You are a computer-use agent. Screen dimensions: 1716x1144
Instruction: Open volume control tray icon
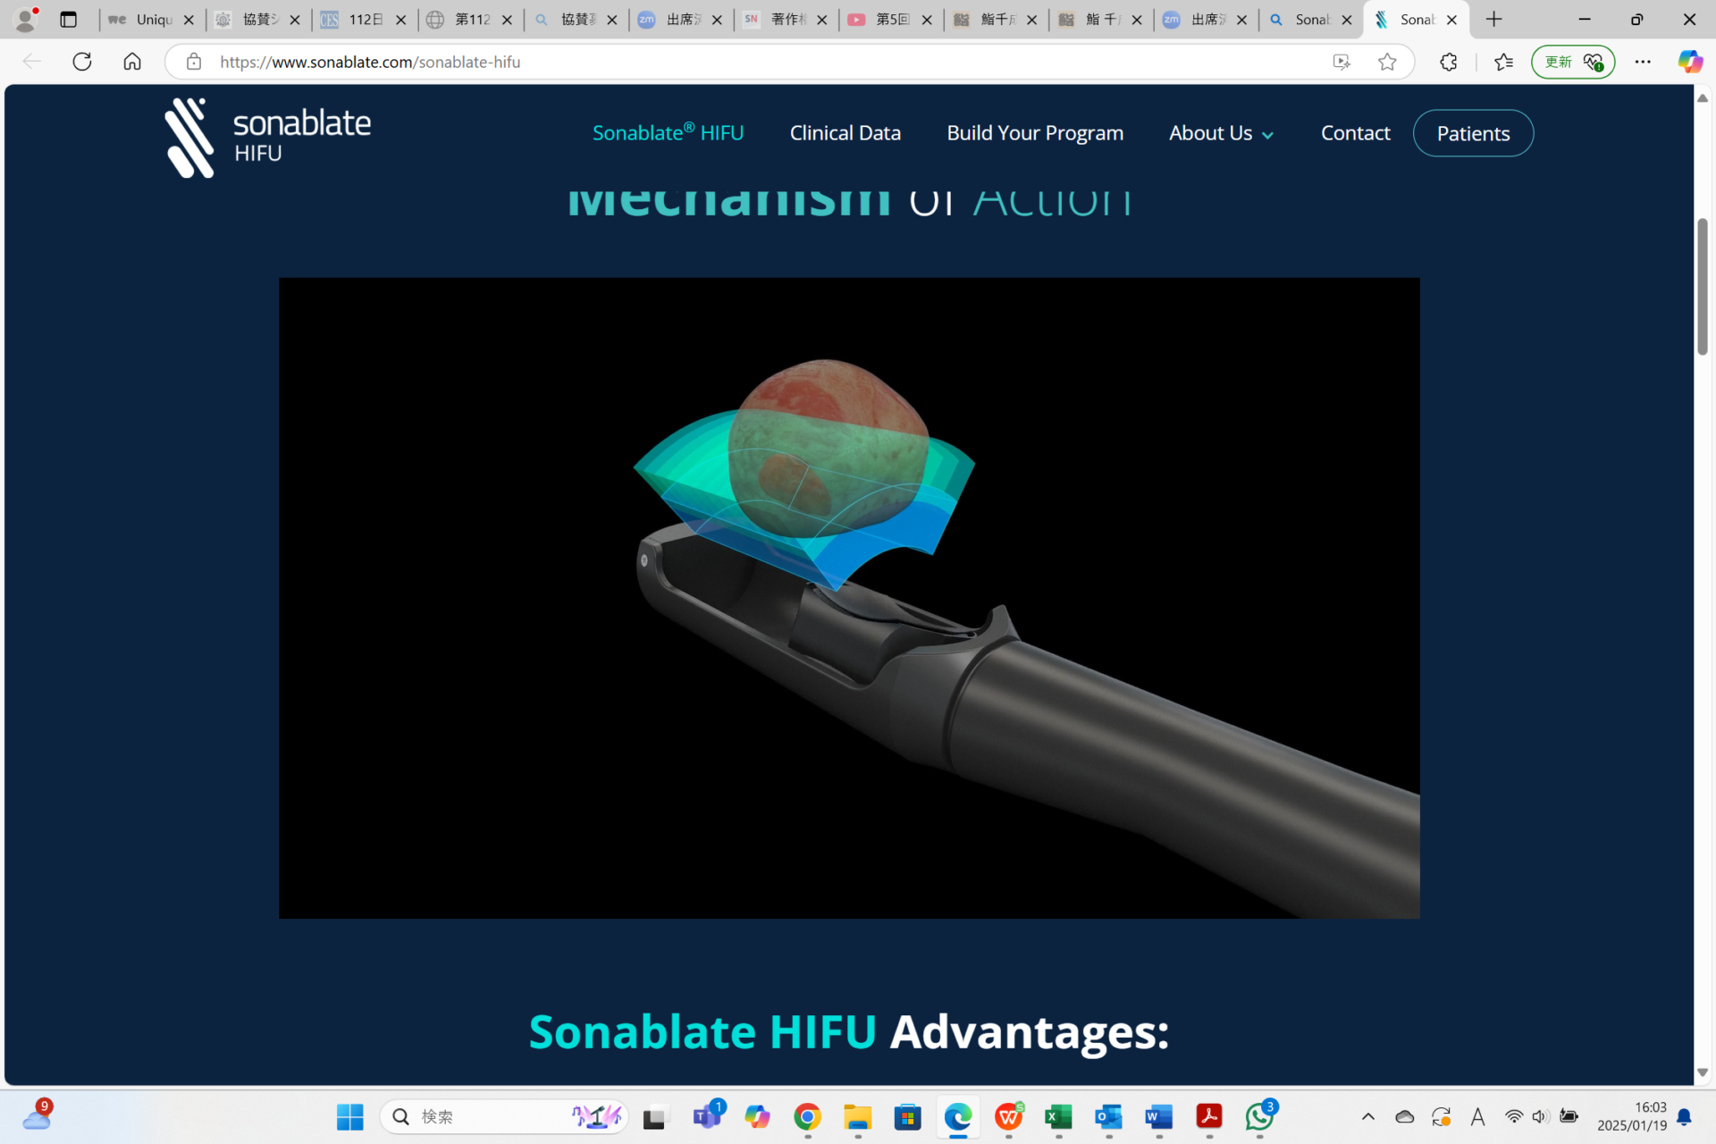click(1540, 1116)
